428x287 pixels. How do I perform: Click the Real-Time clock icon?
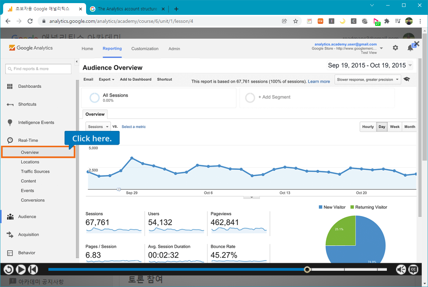[10, 140]
